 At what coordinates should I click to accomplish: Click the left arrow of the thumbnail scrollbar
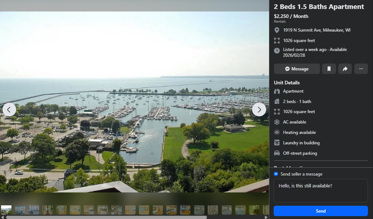2,217
